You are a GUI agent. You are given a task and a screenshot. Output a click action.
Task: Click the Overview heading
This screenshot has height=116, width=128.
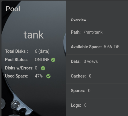pyautogui.click(x=79, y=20)
